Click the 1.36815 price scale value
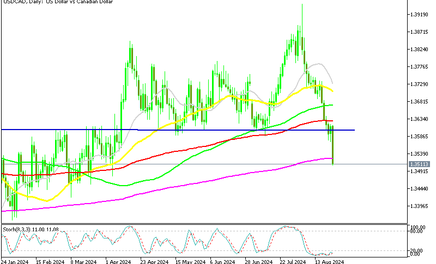 click(419, 102)
